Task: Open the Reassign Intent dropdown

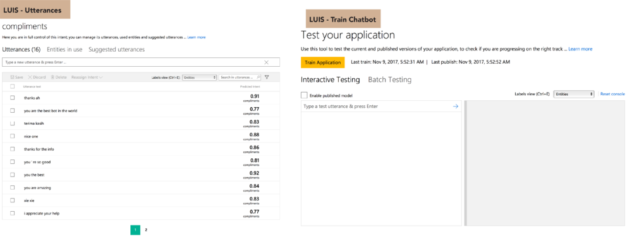Action: (87, 77)
